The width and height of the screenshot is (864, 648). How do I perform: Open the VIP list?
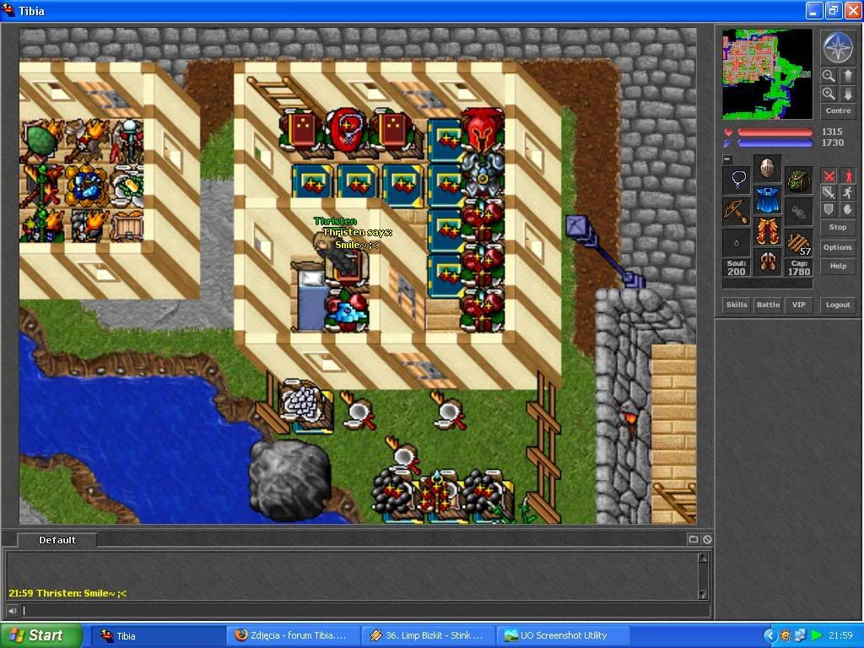798,305
